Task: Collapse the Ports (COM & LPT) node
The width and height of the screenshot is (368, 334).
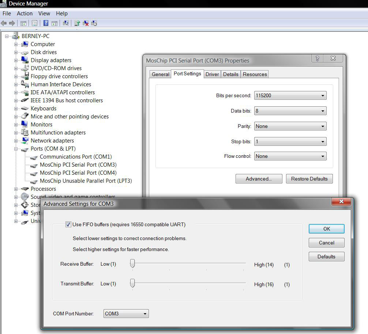Action: tap(16, 149)
